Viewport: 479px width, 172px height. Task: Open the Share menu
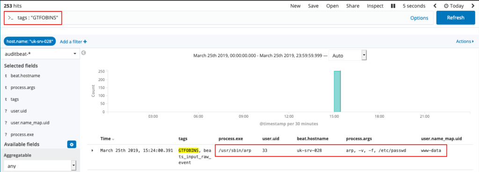tap(353, 6)
